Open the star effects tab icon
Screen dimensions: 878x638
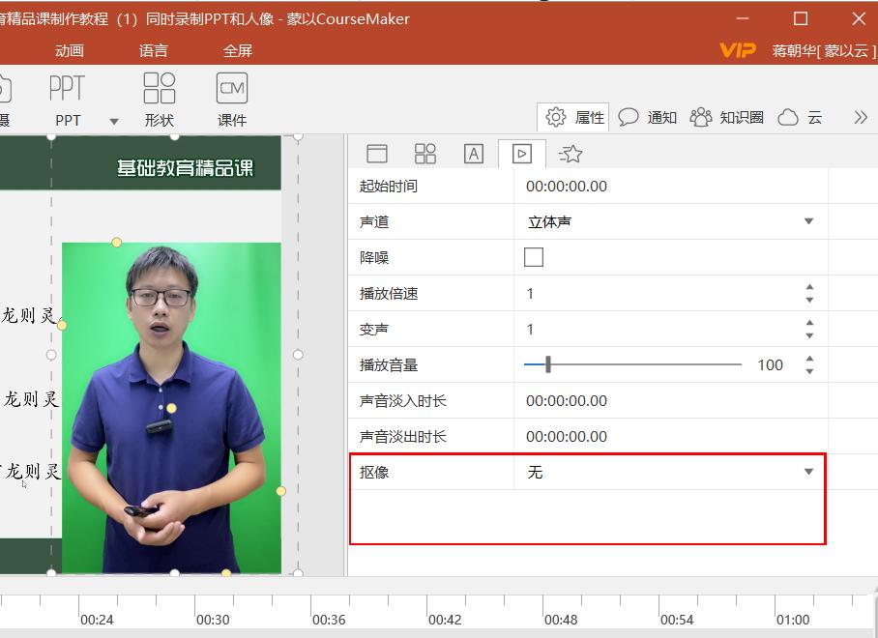(x=571, y=154)
